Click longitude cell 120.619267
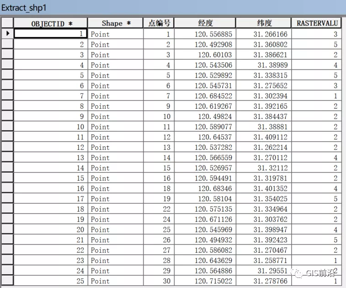This screenshot has width=346, height=288. tap(205, 106)
